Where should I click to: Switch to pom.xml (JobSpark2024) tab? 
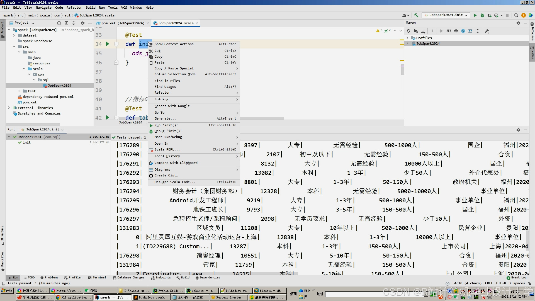123,23
